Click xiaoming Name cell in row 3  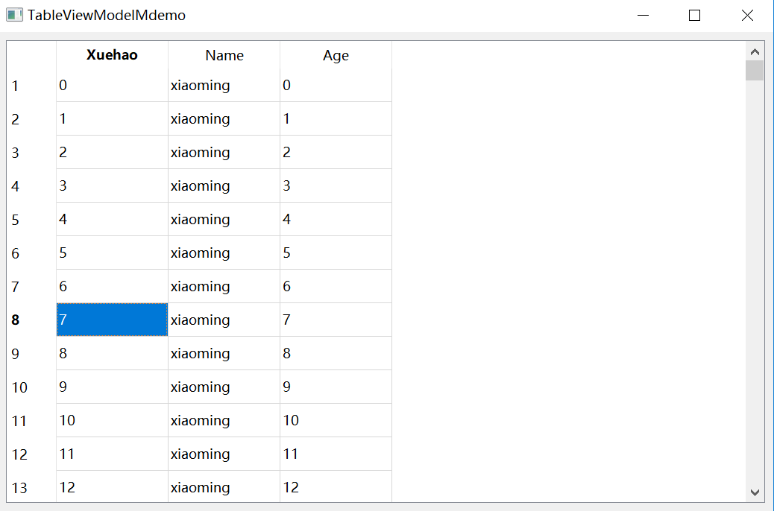tap(224, 153)
